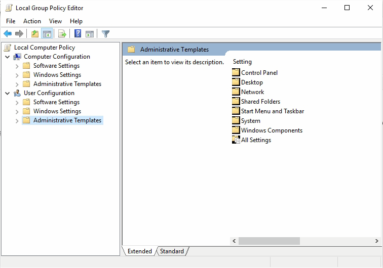383x268 pixels.
Task: Switch to the Standard tab
Action: click(172, 251)
